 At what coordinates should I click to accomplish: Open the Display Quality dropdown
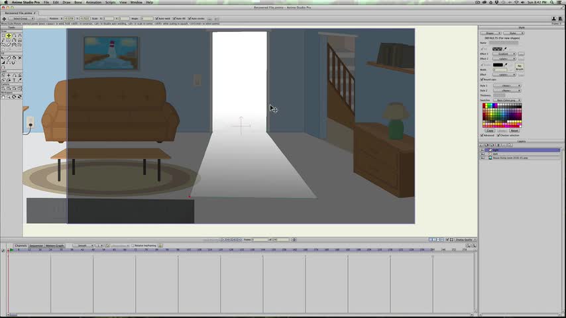click(x=465, y=240)
